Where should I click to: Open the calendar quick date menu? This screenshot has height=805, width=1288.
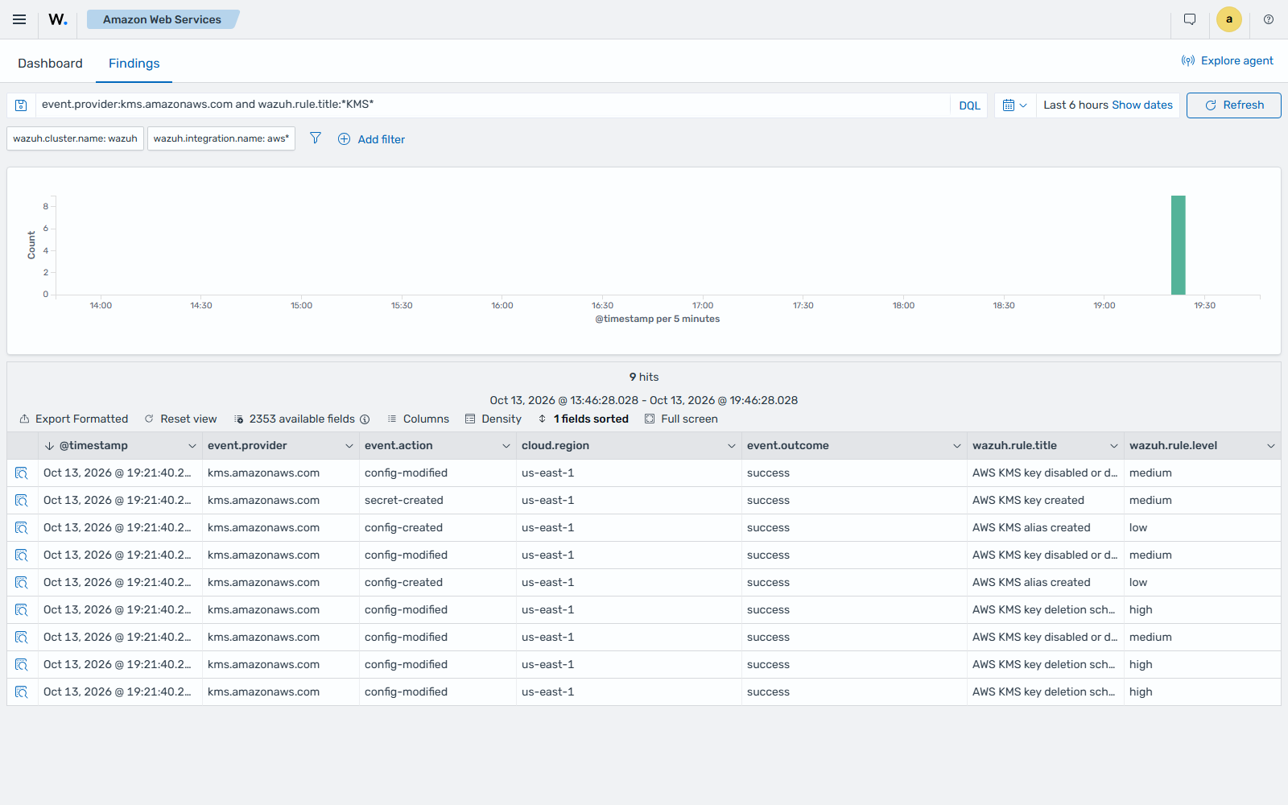pyautogui.click(x=1014, y=105)
